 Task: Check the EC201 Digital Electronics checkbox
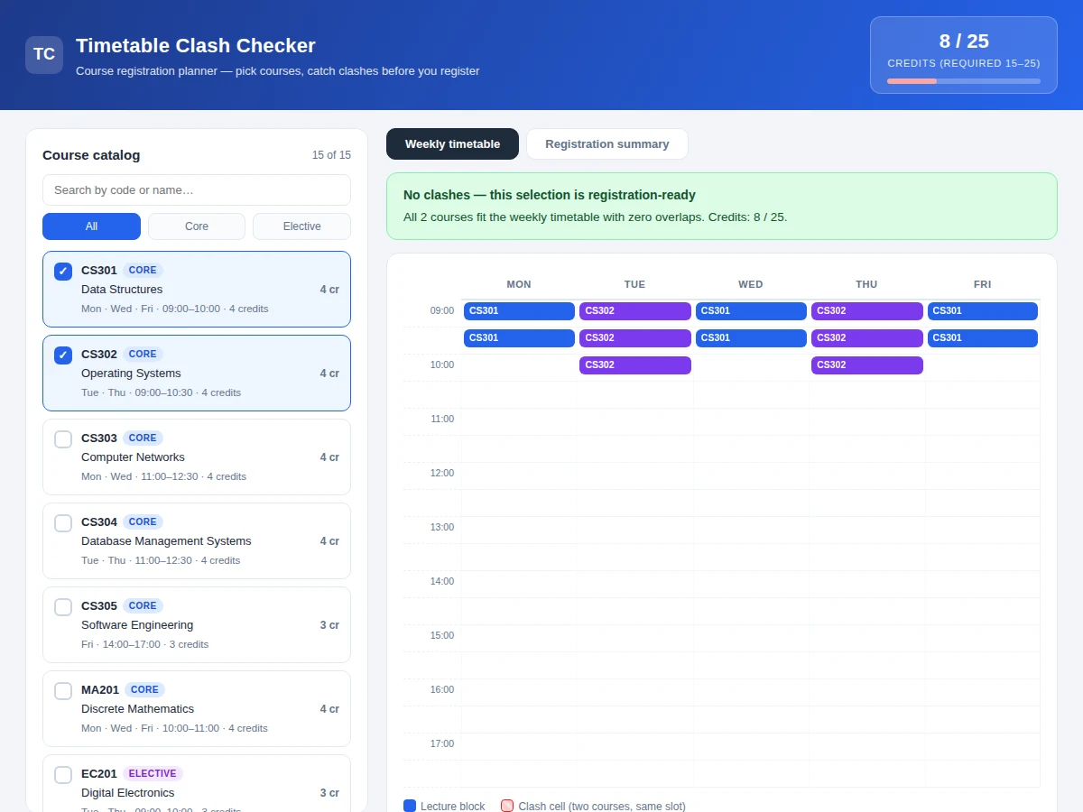(x=63, y=775)
